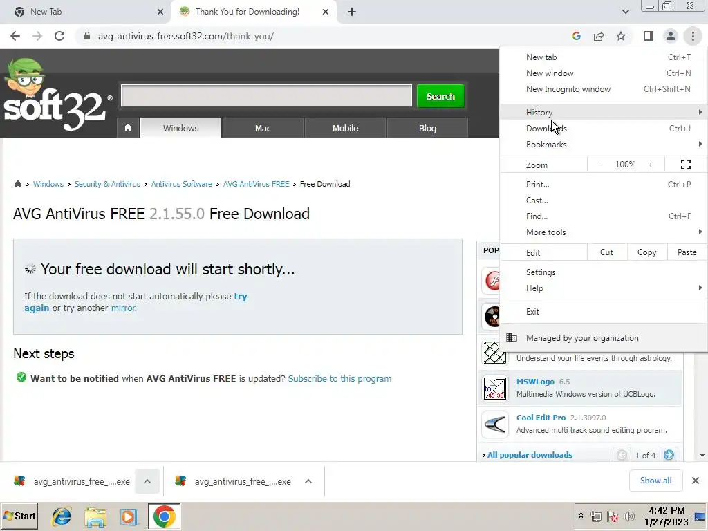Image resolution: width=708 pixels, height=531 pixels.
Task: Bookmark this page with the star icon
Action: [x=621, y=36]
